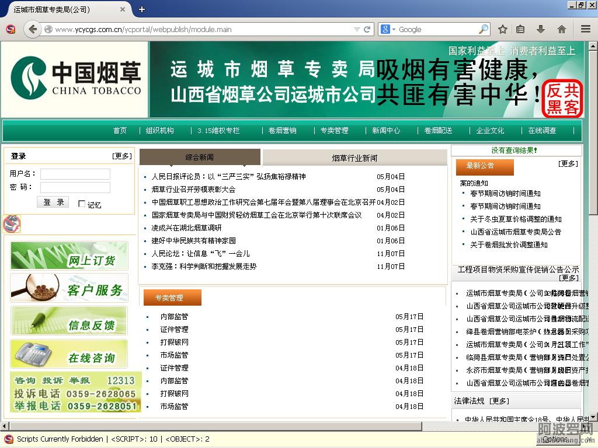Reload the page with the refresh icon

[367, 29]
